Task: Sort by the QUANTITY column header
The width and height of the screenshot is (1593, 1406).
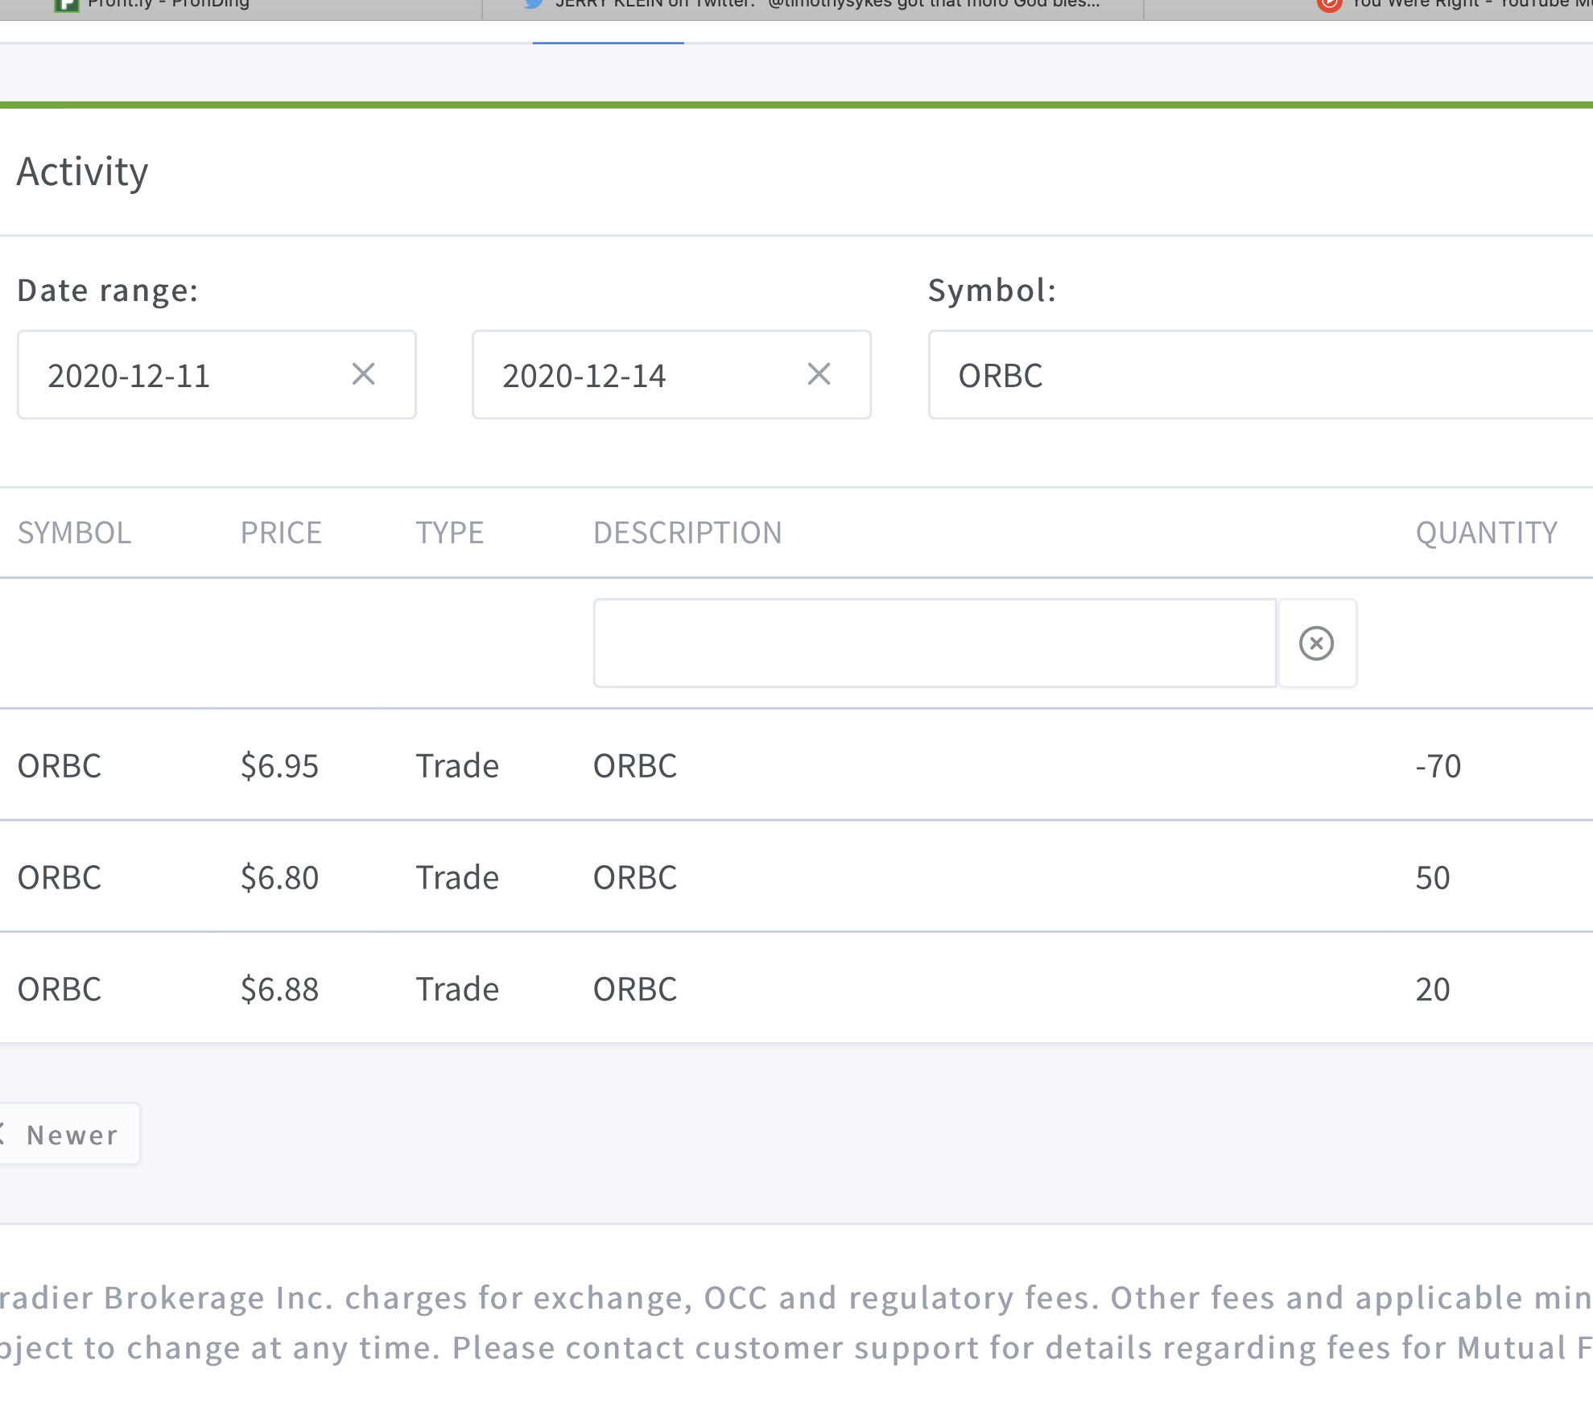Action: click(x=1486, y=533)
